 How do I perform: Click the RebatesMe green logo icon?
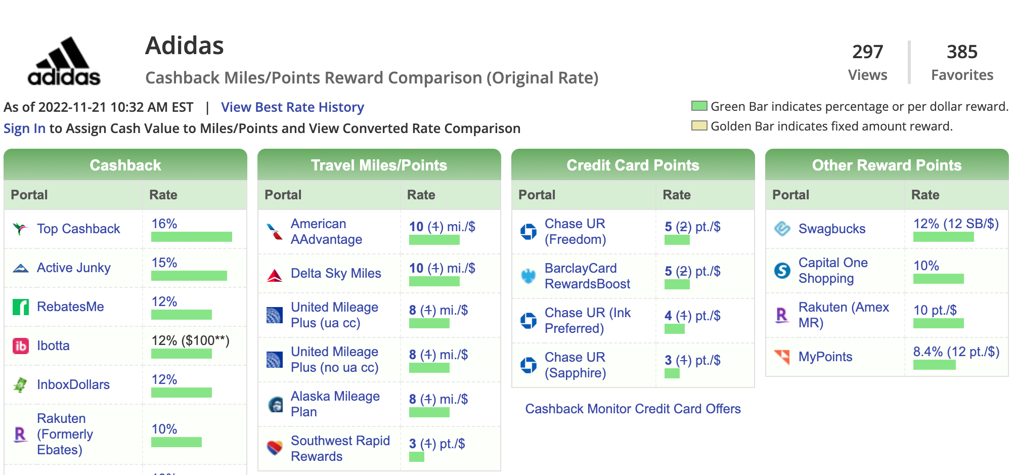(20, 307)
